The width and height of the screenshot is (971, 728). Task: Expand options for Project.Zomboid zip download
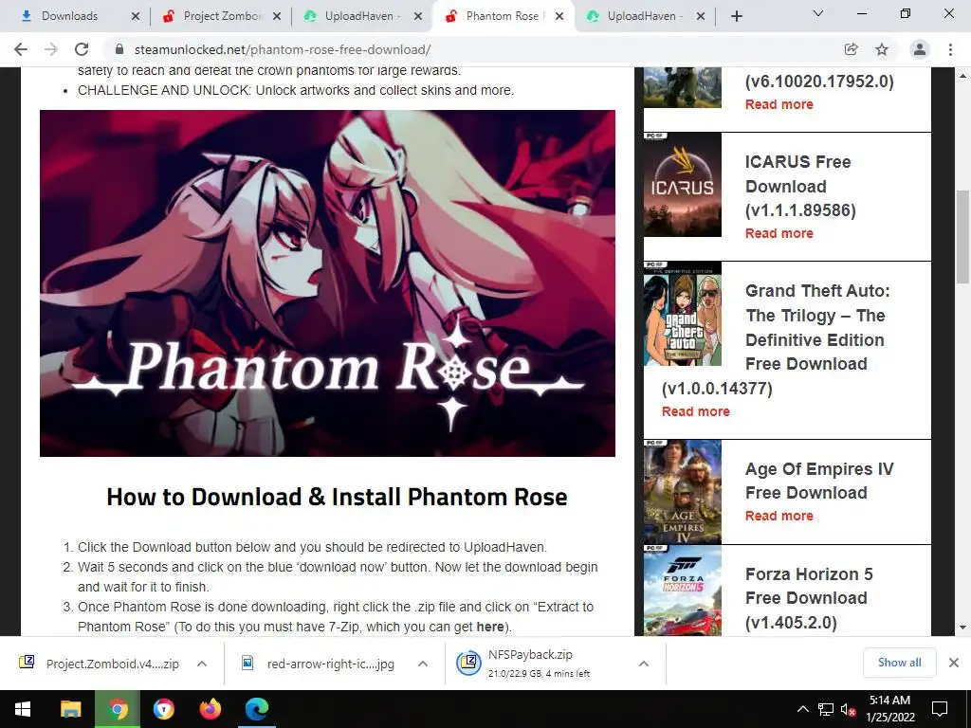(x=202, y=664)
